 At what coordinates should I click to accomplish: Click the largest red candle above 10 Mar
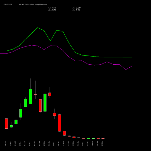pyautogui.click(x=59, y=123)
